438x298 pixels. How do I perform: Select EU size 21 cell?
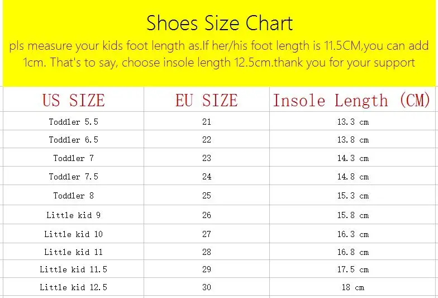pyautogui.click(x=207, y=122)
